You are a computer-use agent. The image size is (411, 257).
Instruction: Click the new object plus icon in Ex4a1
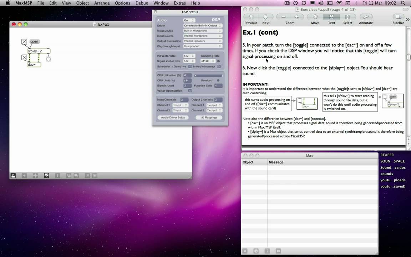(x=24, y=176)
